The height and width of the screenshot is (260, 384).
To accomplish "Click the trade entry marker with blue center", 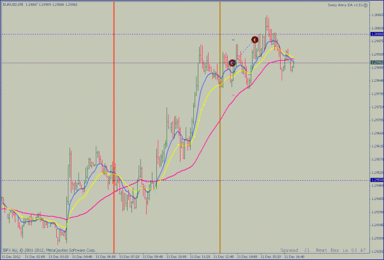I will click(232, 63).
